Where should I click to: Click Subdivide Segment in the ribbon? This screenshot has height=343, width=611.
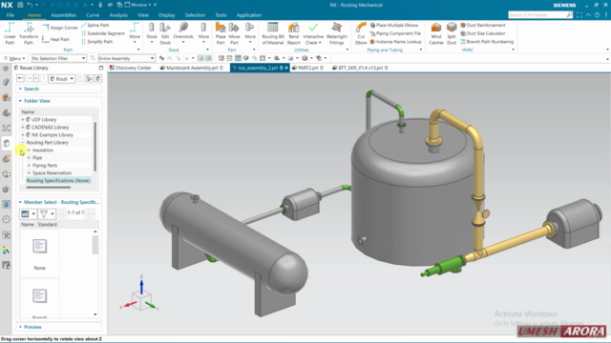click(103, 33)
